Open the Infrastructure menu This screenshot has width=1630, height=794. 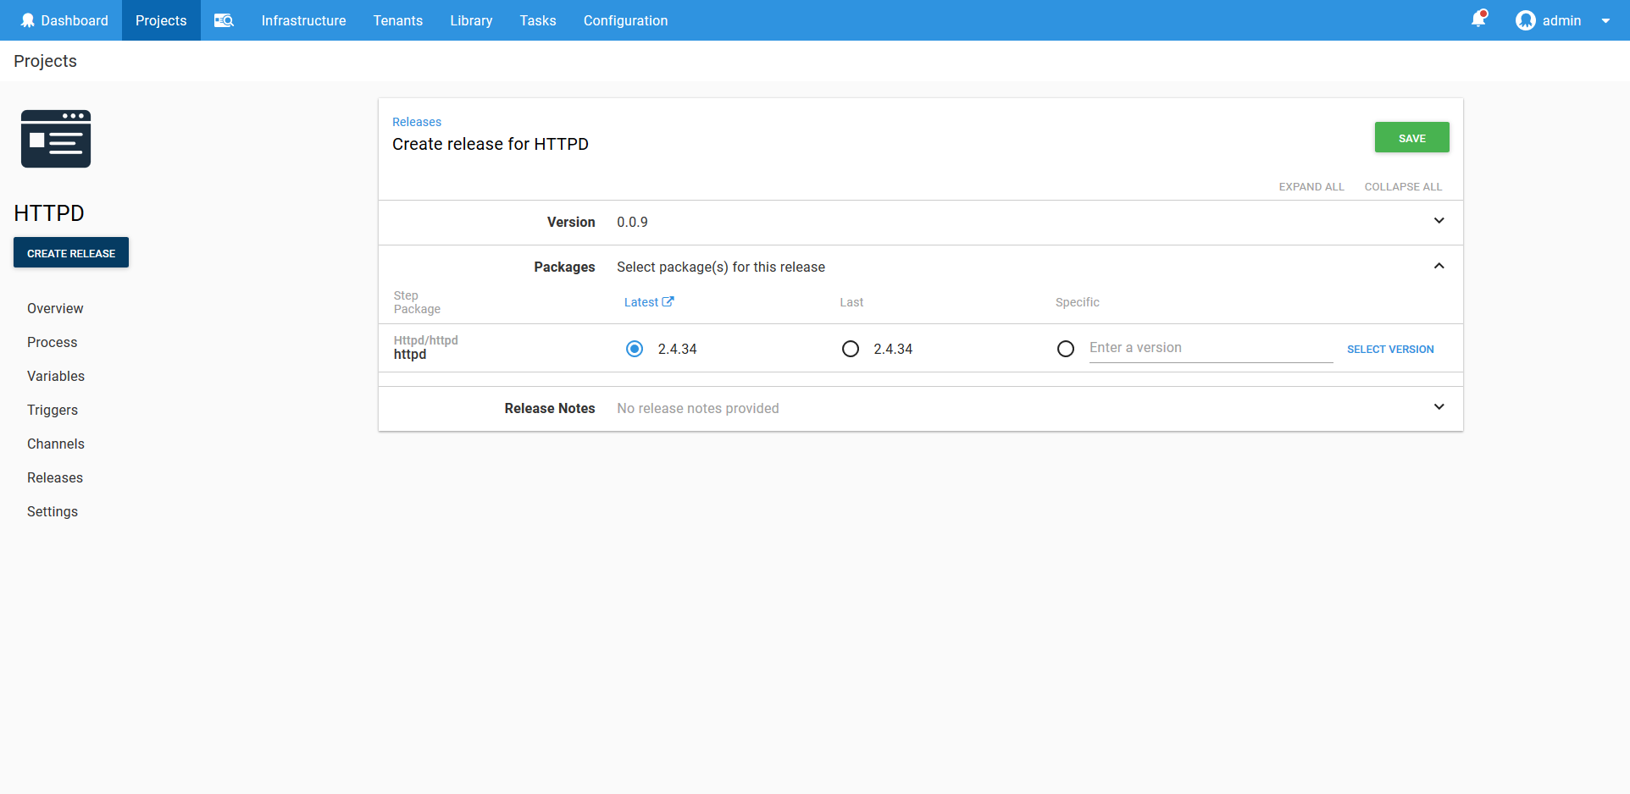tap(303, 20)
